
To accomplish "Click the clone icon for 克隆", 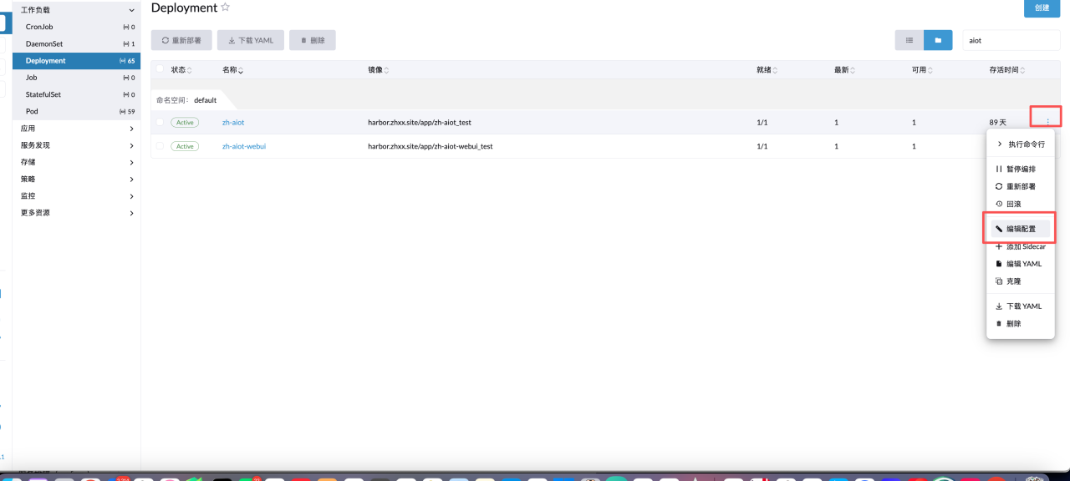I will [x=998, y=281].
